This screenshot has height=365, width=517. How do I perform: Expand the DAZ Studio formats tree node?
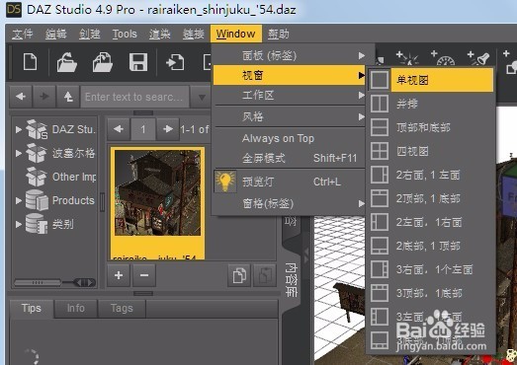click(19, 129)
